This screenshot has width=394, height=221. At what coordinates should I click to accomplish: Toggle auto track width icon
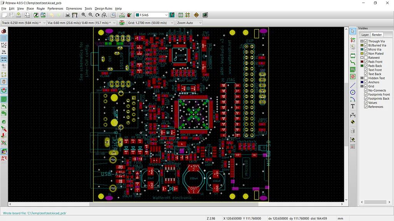point(122,23)
